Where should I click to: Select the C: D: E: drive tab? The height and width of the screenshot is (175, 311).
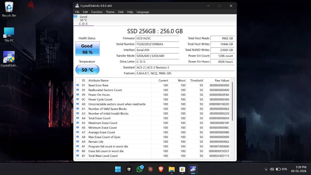pyautogui.click(x=83, y=20)
